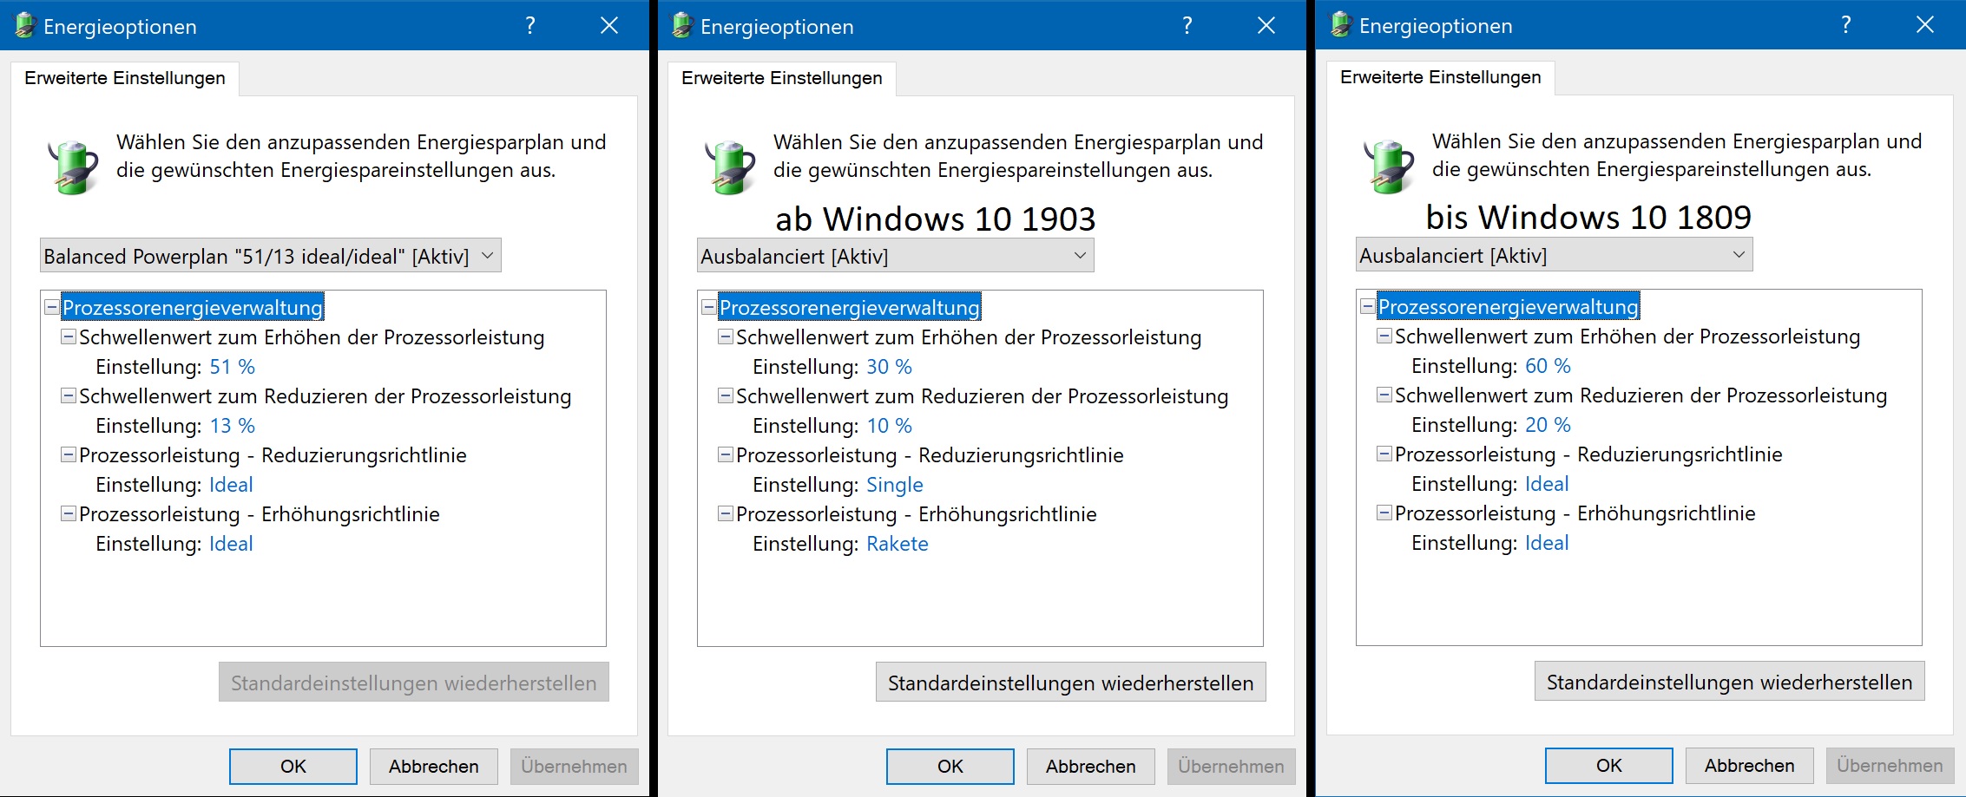Click the '20 %' setting value

click(x=1548, y=425)
